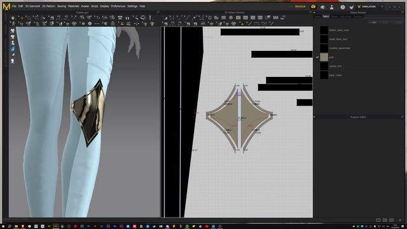Click the cloud icon in the title bar
Image resolution: width=407 pixels, height=229 pixels.
(x=314, y=7)
